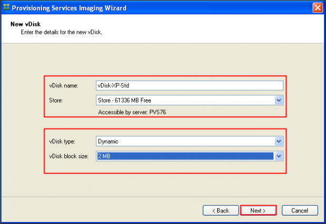
Task: Click the 'Store:' label
Action: pos(56,100)
